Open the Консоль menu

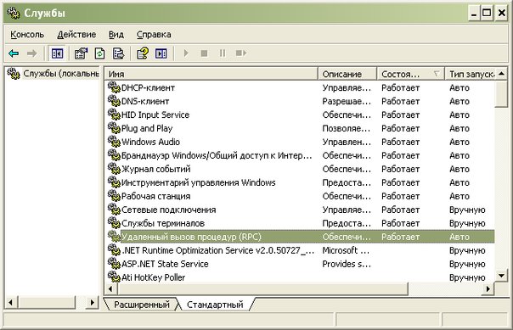(27, 34)
